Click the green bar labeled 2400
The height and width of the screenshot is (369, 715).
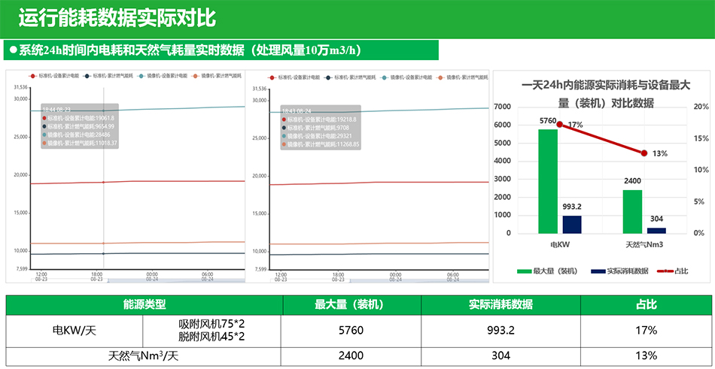click(x=633, y=212)
